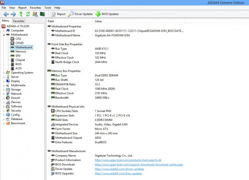
Task: Click the Value column header
Action: 139,21
